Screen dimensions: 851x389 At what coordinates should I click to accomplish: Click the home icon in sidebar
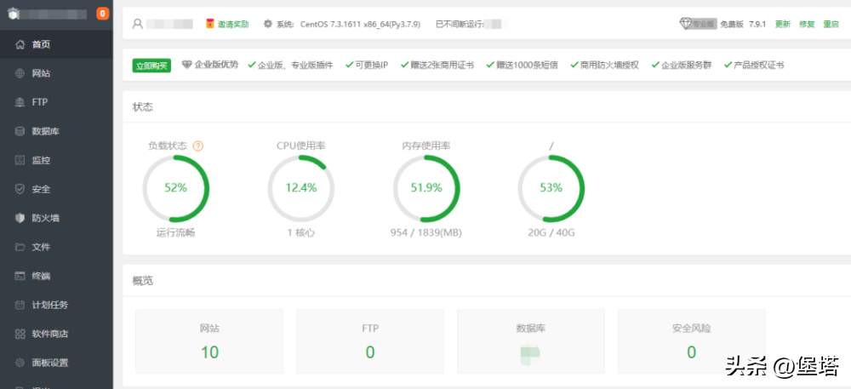[20, 44]
